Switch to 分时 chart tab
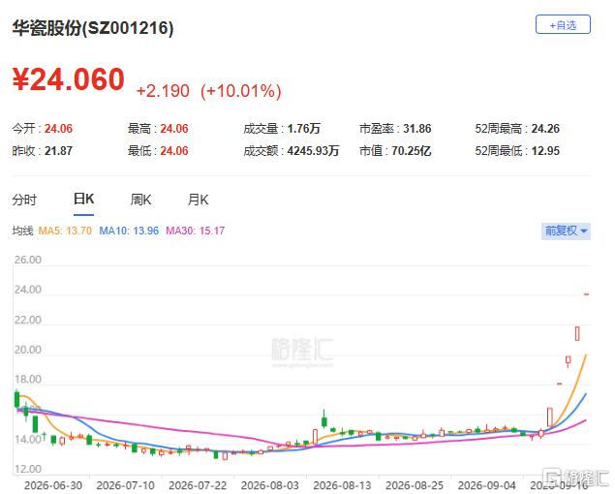 point(24,200)
